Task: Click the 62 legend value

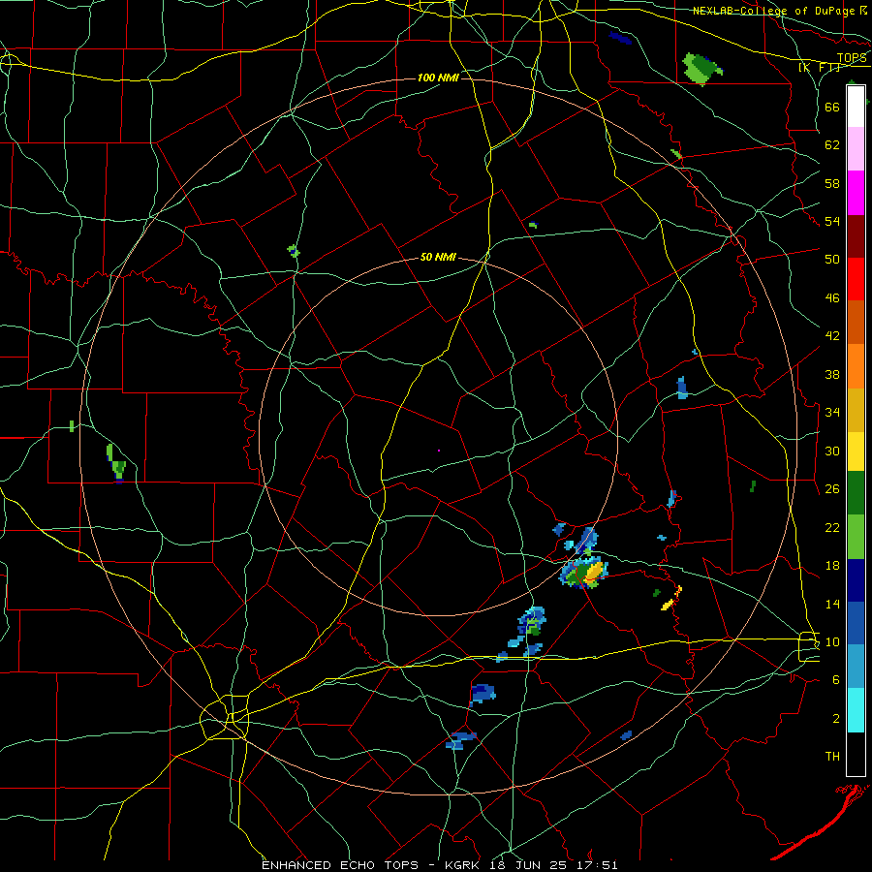Action: 832,145
